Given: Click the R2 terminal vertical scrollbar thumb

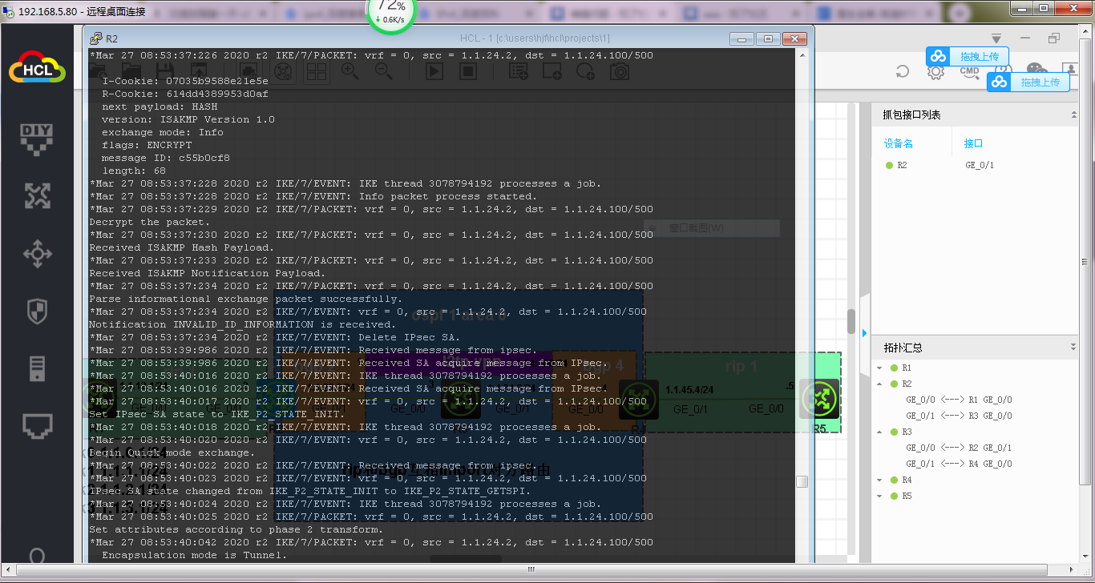Looking at the screenshot, I should [x=802, y=481].
